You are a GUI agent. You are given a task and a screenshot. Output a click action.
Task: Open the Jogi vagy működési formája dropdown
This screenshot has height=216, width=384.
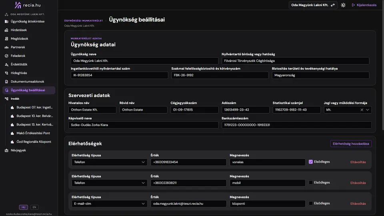click(x=367, y=110)
